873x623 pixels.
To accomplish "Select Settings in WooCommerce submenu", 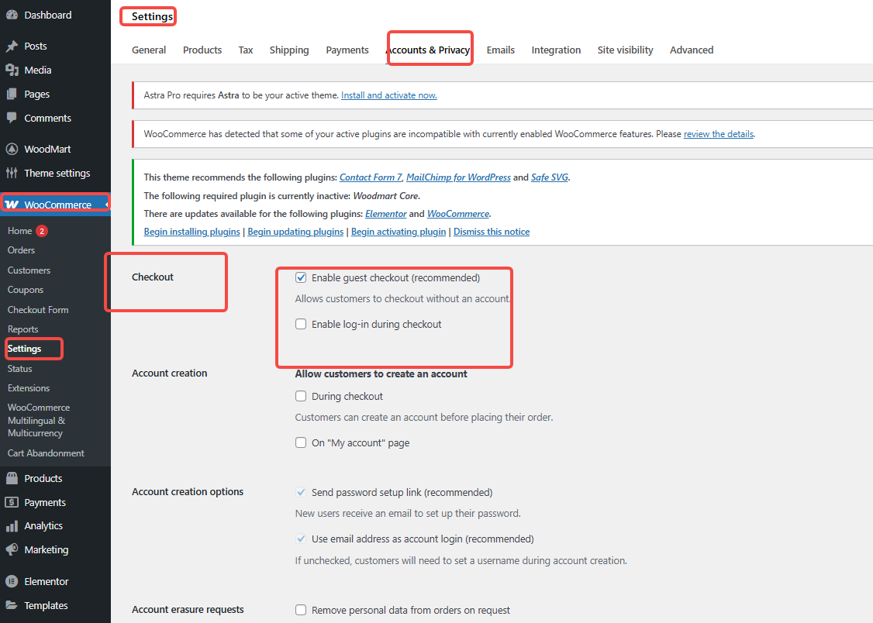I will coord(25,349).
